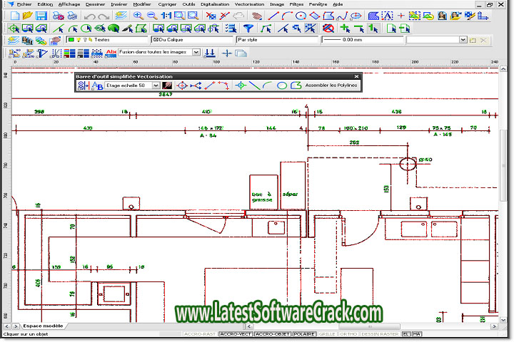Open the Vectorisation menu
This screenshot has width=514, height=342.
(251, 4)
